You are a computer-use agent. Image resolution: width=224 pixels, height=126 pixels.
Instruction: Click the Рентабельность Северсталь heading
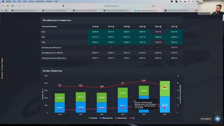coord(57,20)
